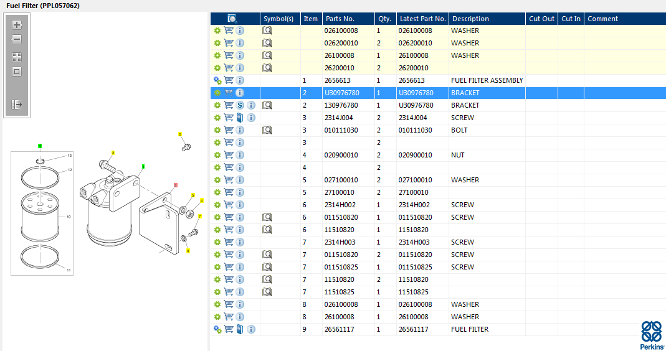Add 020900010 NUT to cart

tap(229, 155)
